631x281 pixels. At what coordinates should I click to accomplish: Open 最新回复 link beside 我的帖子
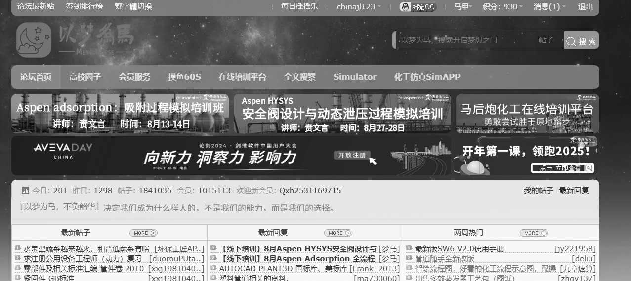tap(574, 191)
